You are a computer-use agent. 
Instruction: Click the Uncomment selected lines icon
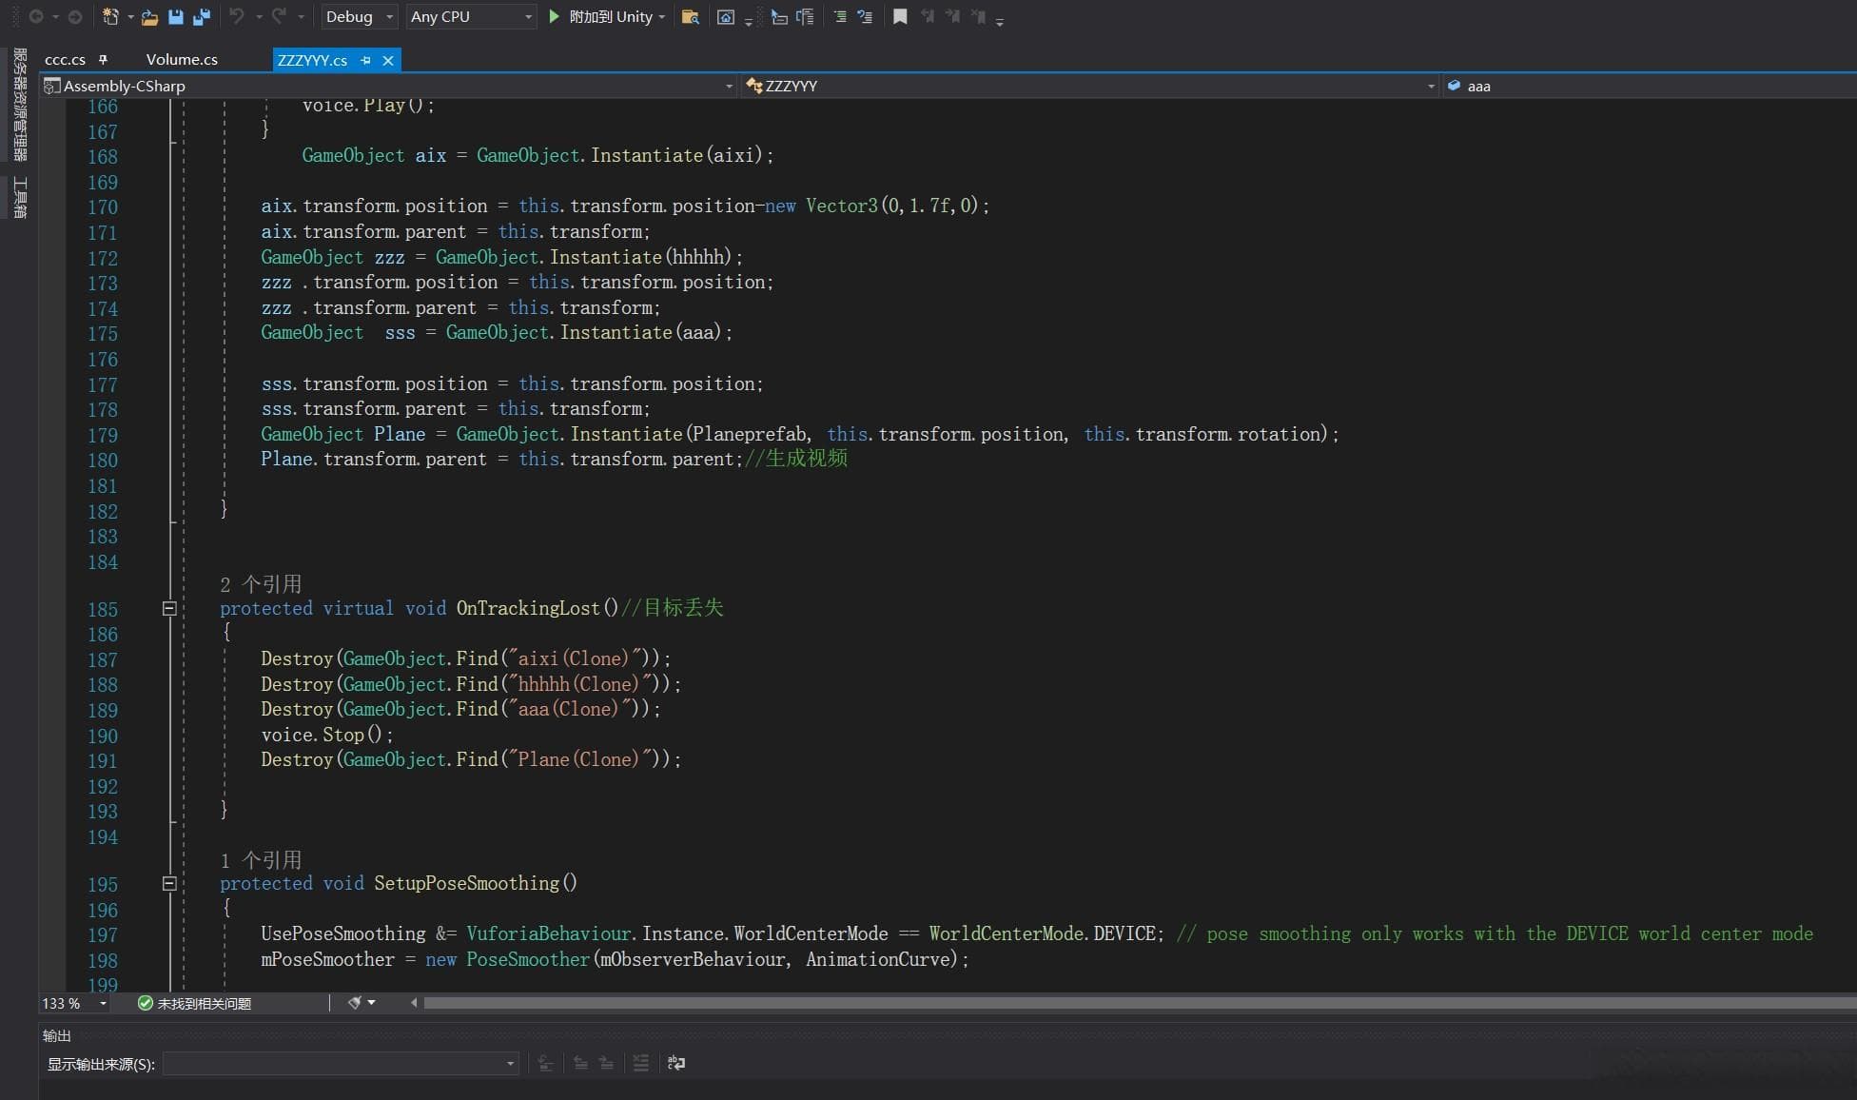pyautogui.click(x=865, y=16)
